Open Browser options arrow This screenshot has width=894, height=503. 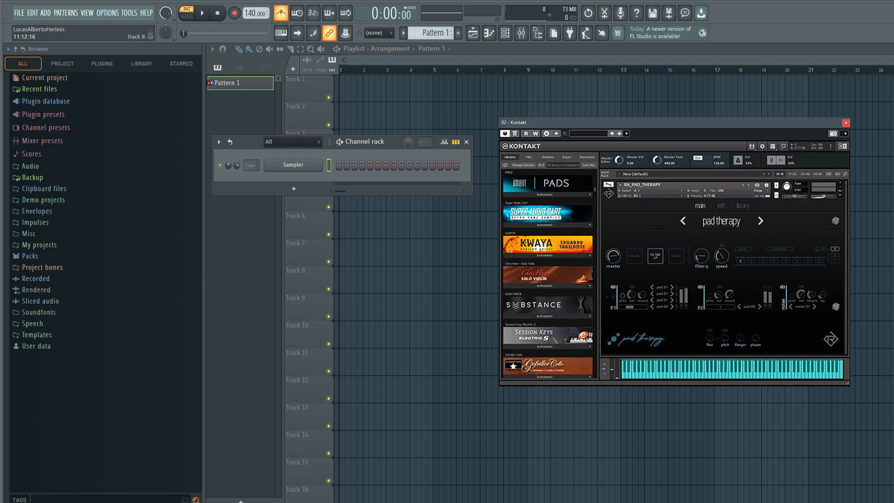[9, 49]
